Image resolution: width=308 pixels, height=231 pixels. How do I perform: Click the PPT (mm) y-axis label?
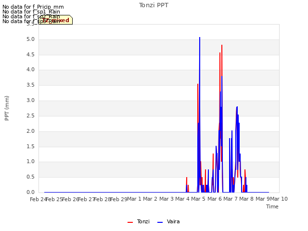[7, 108]
